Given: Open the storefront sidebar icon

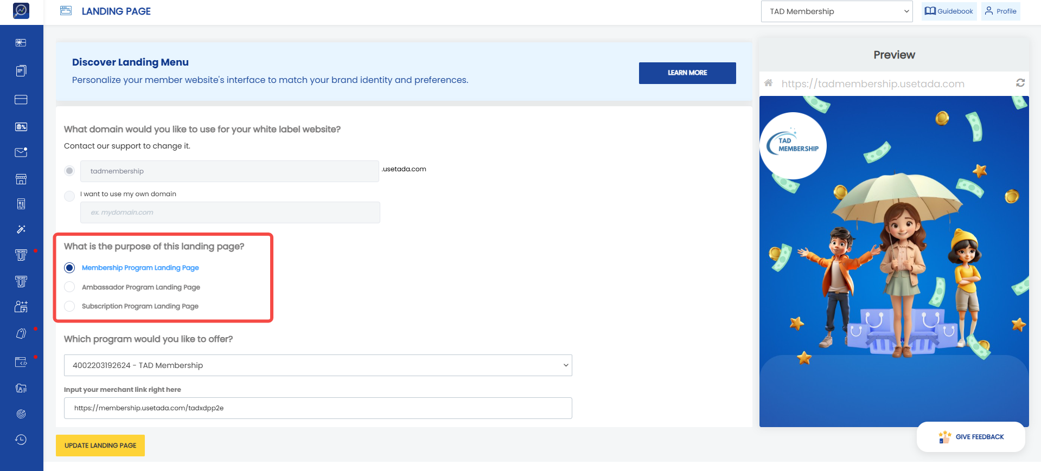Looking at the screenshot, I should point(21,179).
